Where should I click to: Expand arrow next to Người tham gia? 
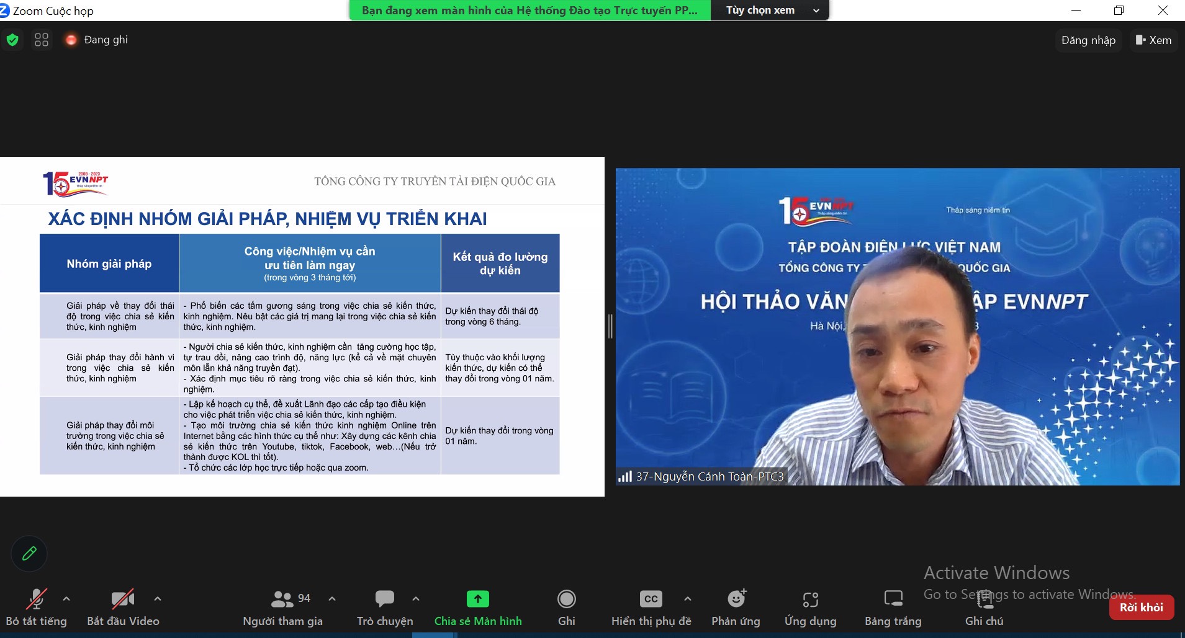pos(332,599)
